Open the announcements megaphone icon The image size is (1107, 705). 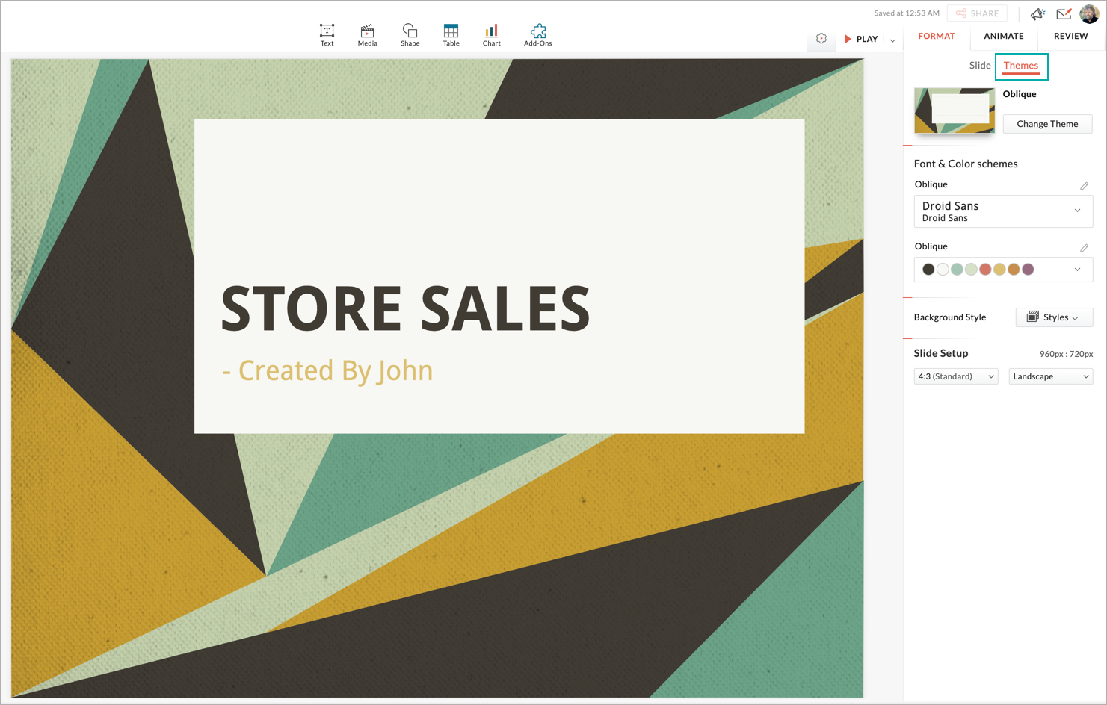coord(1037,13)
